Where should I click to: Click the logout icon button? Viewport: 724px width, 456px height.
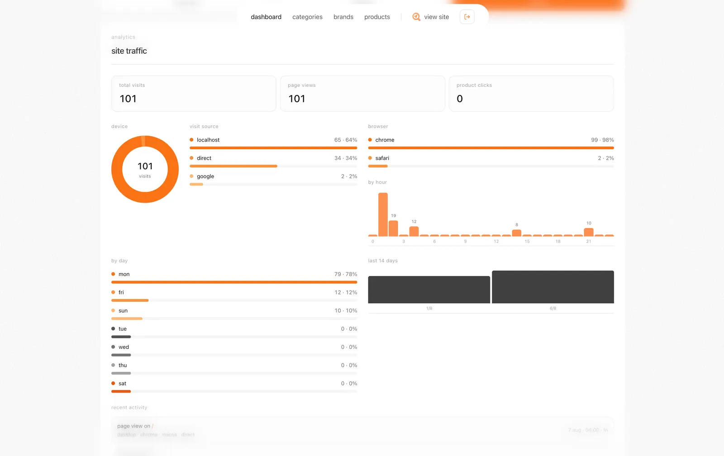pyautogui.click(x=467, y=17)
